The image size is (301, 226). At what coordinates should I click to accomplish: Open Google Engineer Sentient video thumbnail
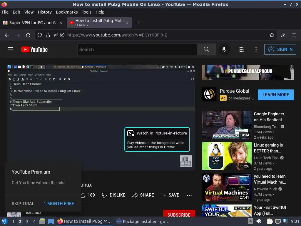tap(227, 125)
